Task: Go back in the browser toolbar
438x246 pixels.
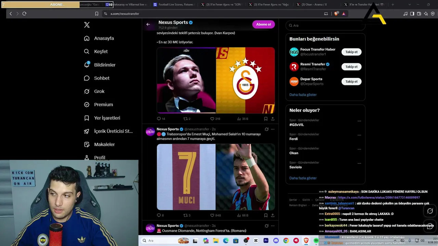Action: tap(11, 14)
